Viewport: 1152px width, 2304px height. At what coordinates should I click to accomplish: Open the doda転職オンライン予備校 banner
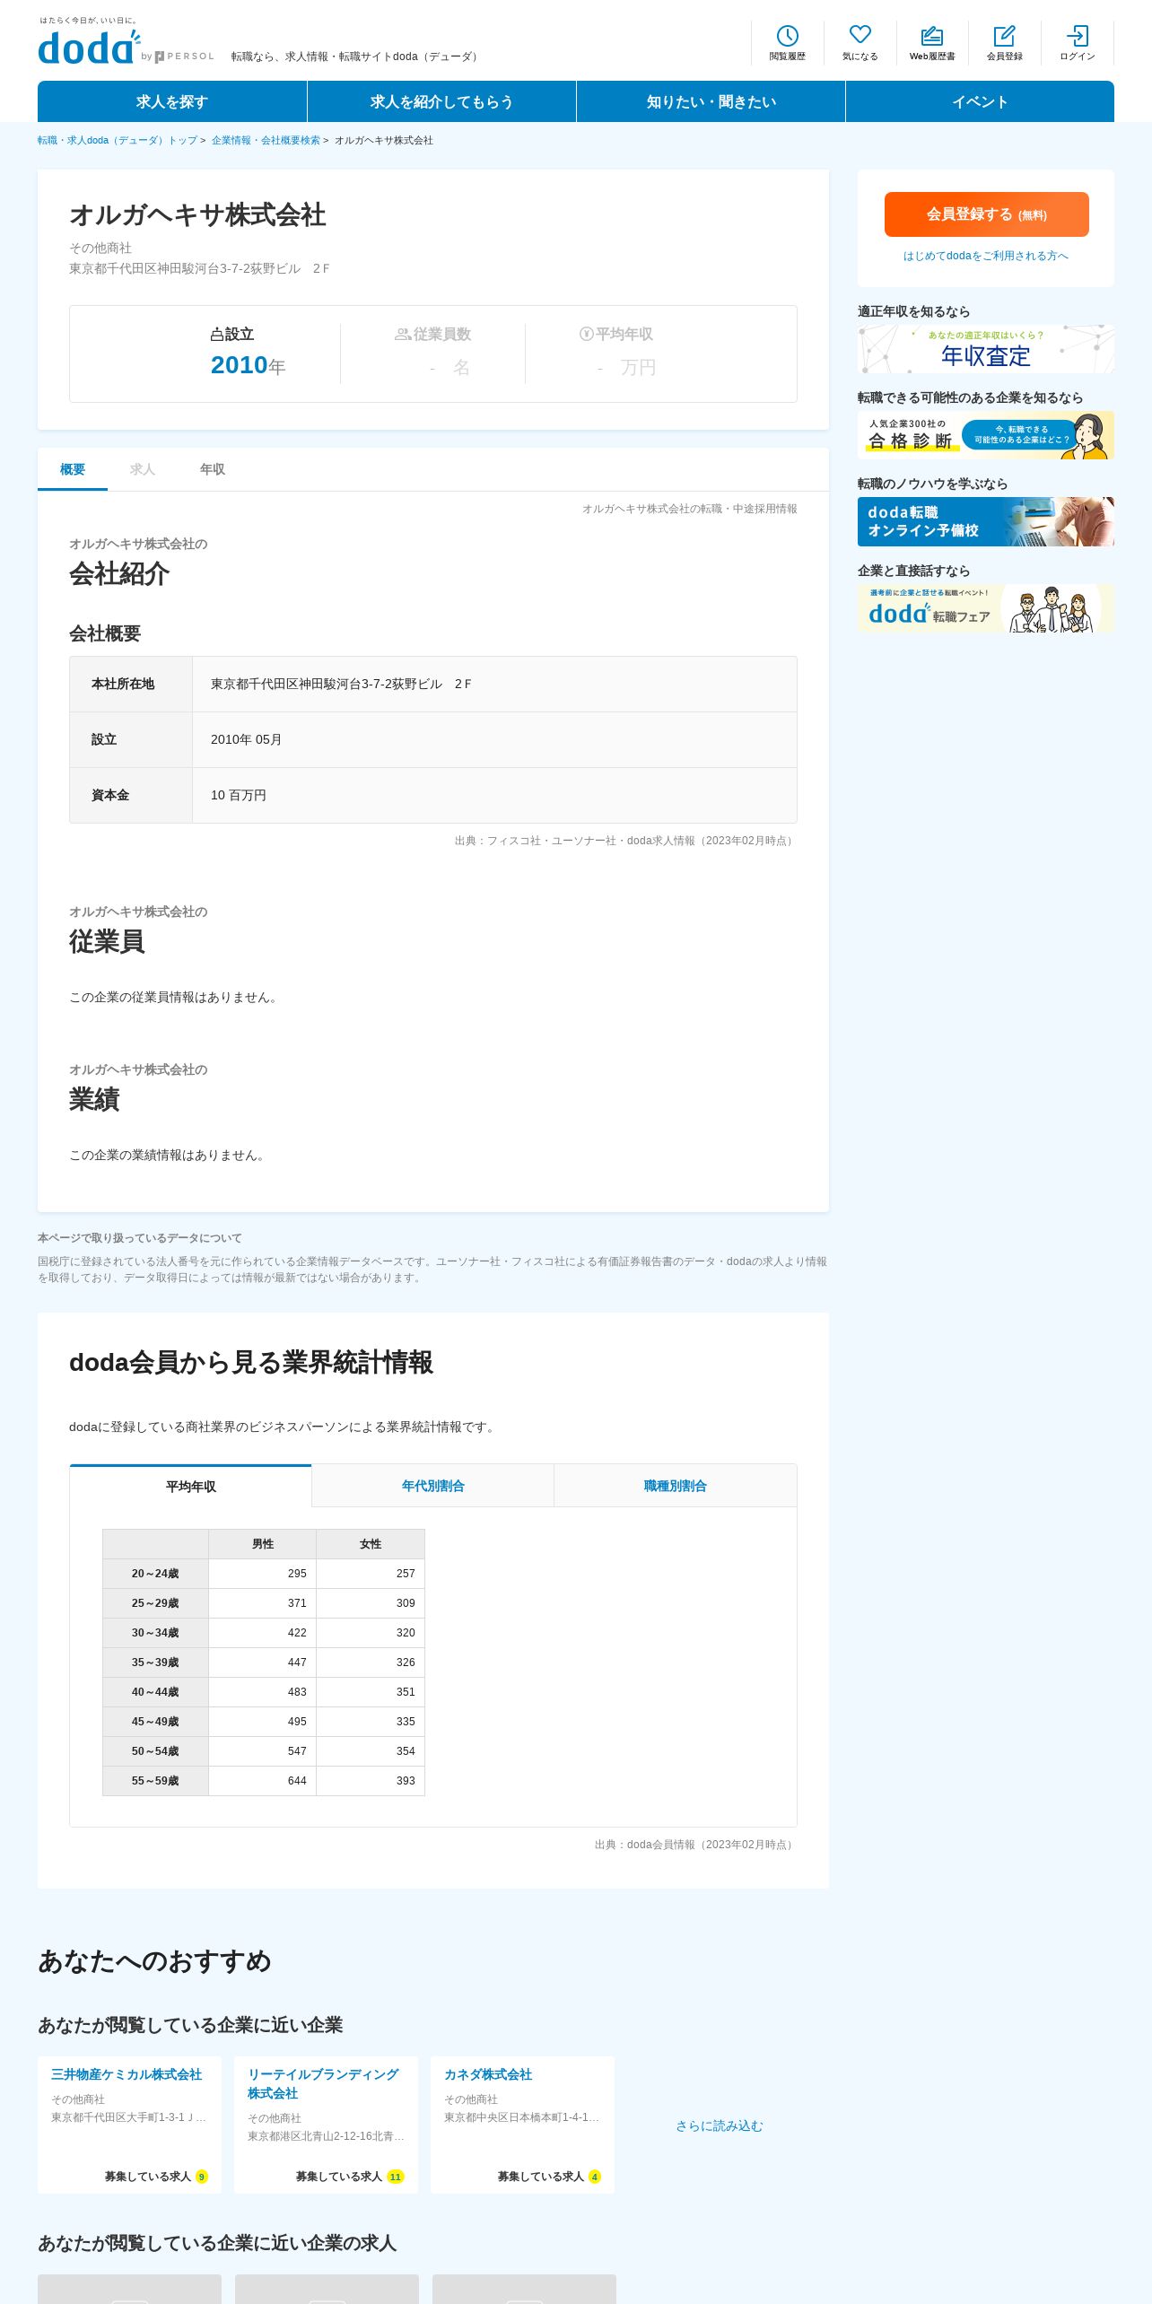[x=986, y=521]
